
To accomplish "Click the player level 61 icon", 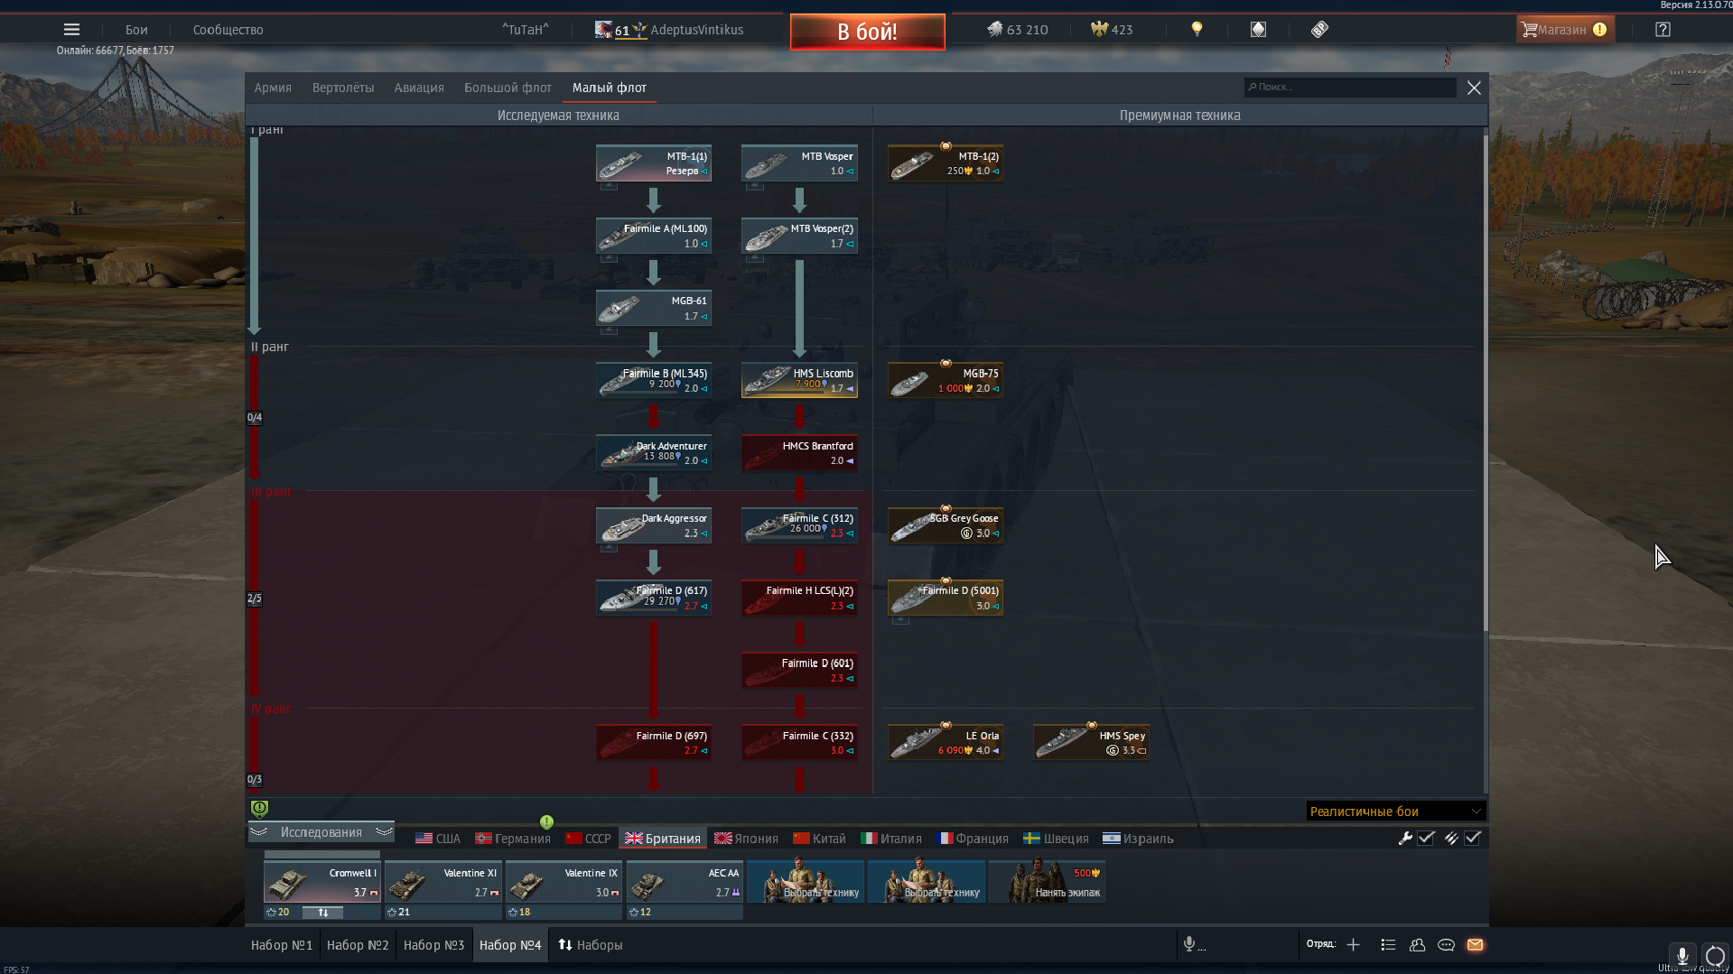I will pyautogui.click(x=622, y=30).
